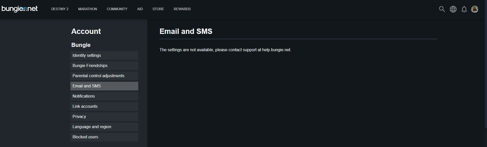Image resolution: width=487 pixels, height=147 pixels.
Task: Select the Email and SMS section
Action: (x=104, y=86)
